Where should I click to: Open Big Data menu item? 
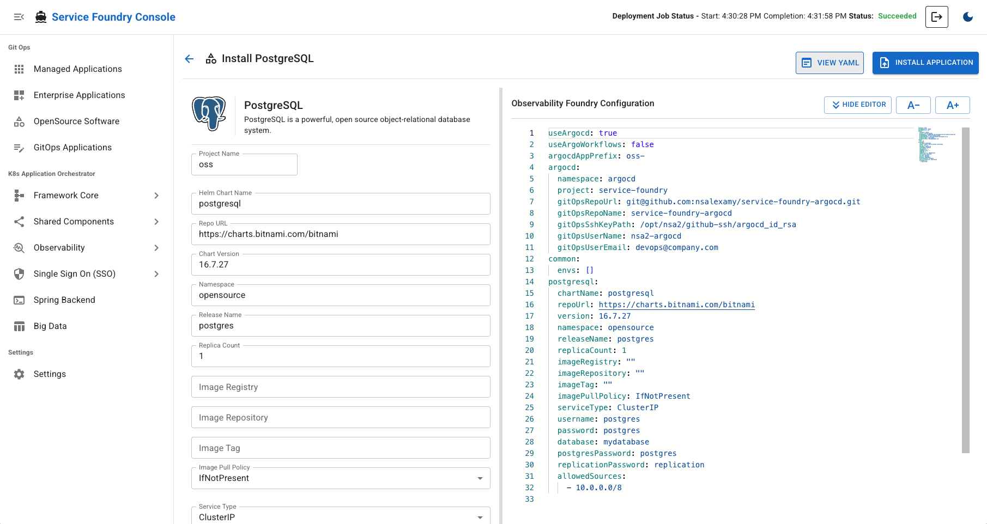pyautogui.click(x=87, y=326)
